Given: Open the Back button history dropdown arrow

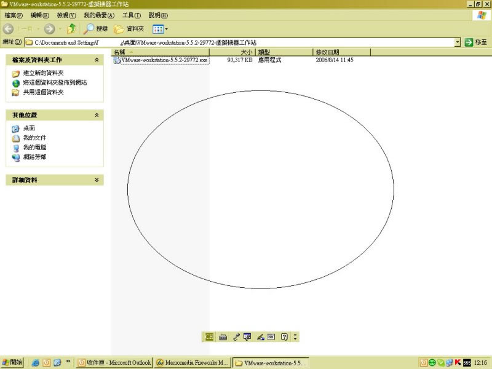Looking at the screenshot, I should (38, 29).
